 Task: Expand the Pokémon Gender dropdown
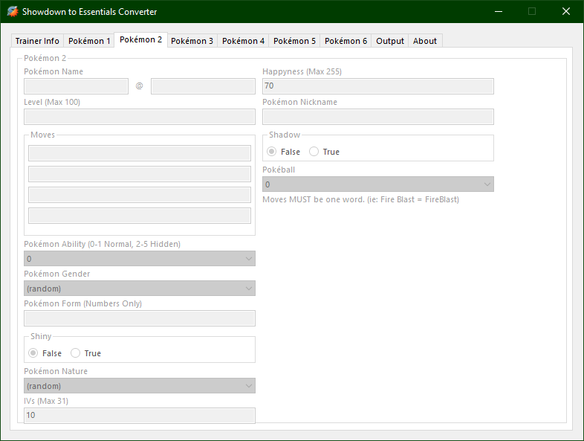[x=140, y=289]
